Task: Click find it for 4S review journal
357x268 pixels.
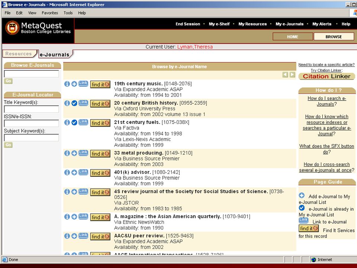Action: click(100, 192)
